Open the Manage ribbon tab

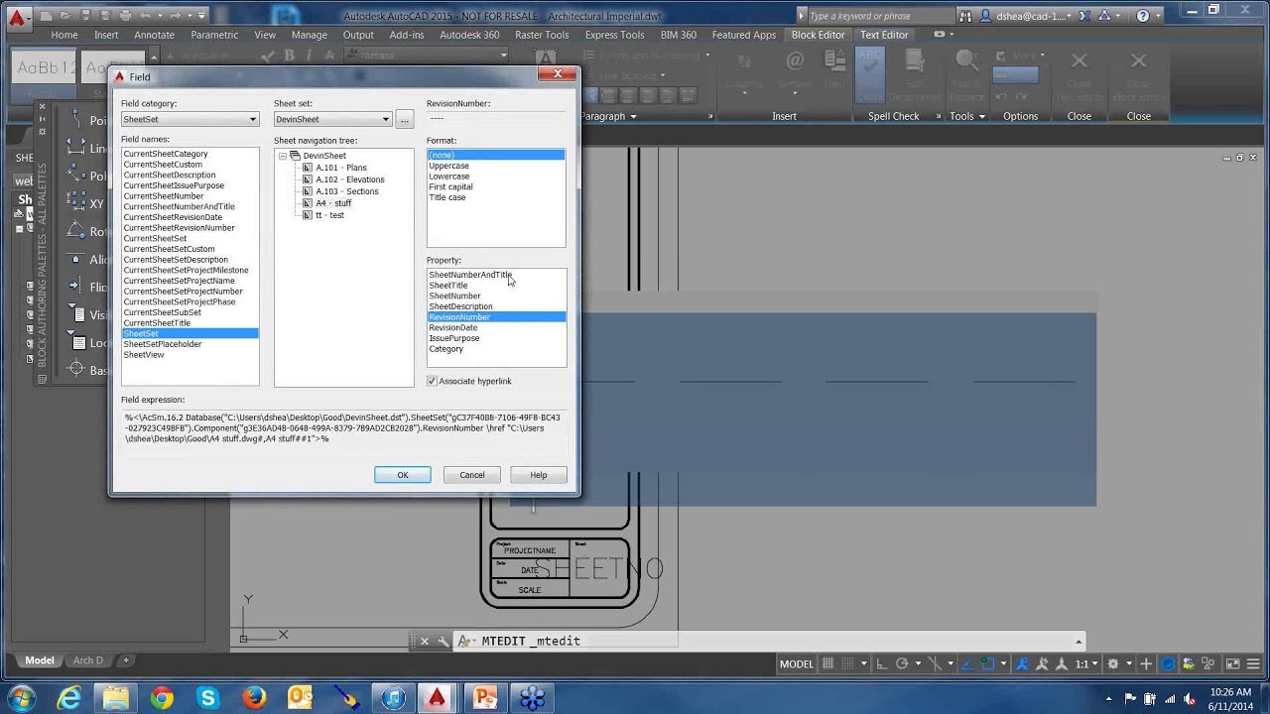tap(309, 35)
